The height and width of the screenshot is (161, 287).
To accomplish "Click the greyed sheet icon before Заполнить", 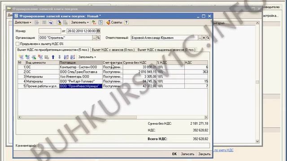I will click(x=65, y=22).
